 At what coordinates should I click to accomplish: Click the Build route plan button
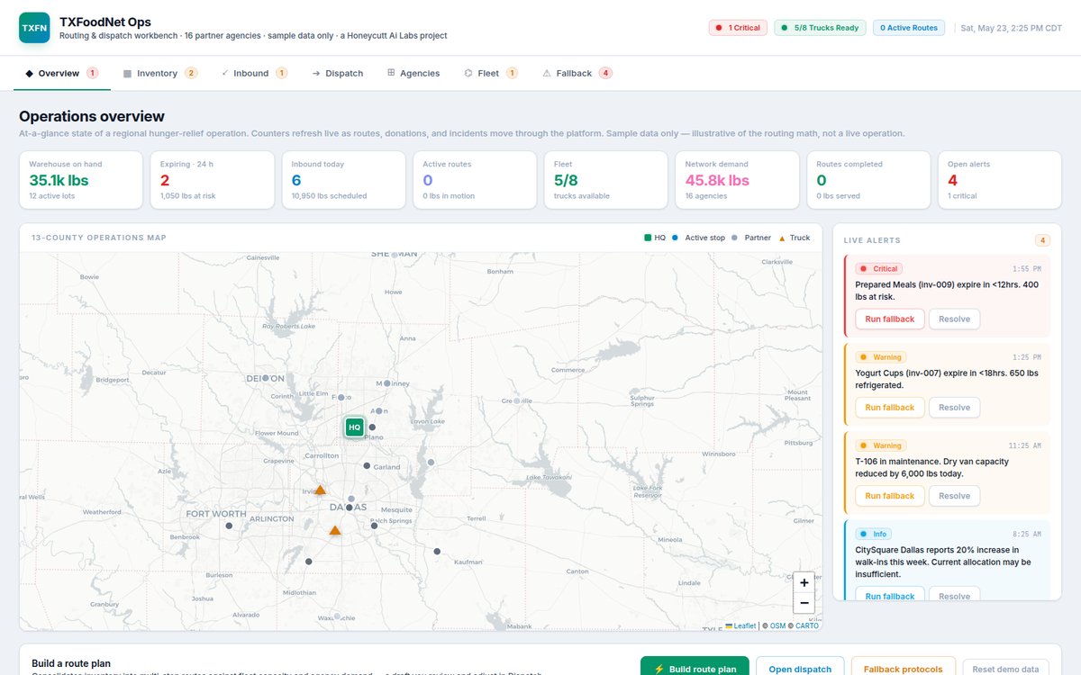[x=695, y=668]
